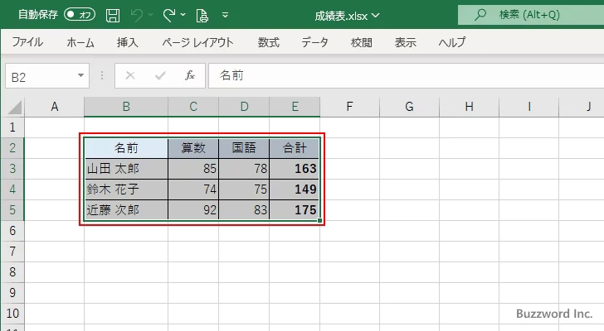Viewport: 604px width, 331px height.
Task: Select column H header
Action: pyautogui.click(x=469, y=107)
